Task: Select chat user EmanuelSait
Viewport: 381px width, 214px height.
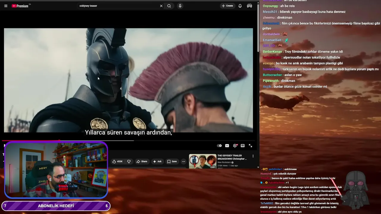Action: pyautogui.click(x=272, y=40)
